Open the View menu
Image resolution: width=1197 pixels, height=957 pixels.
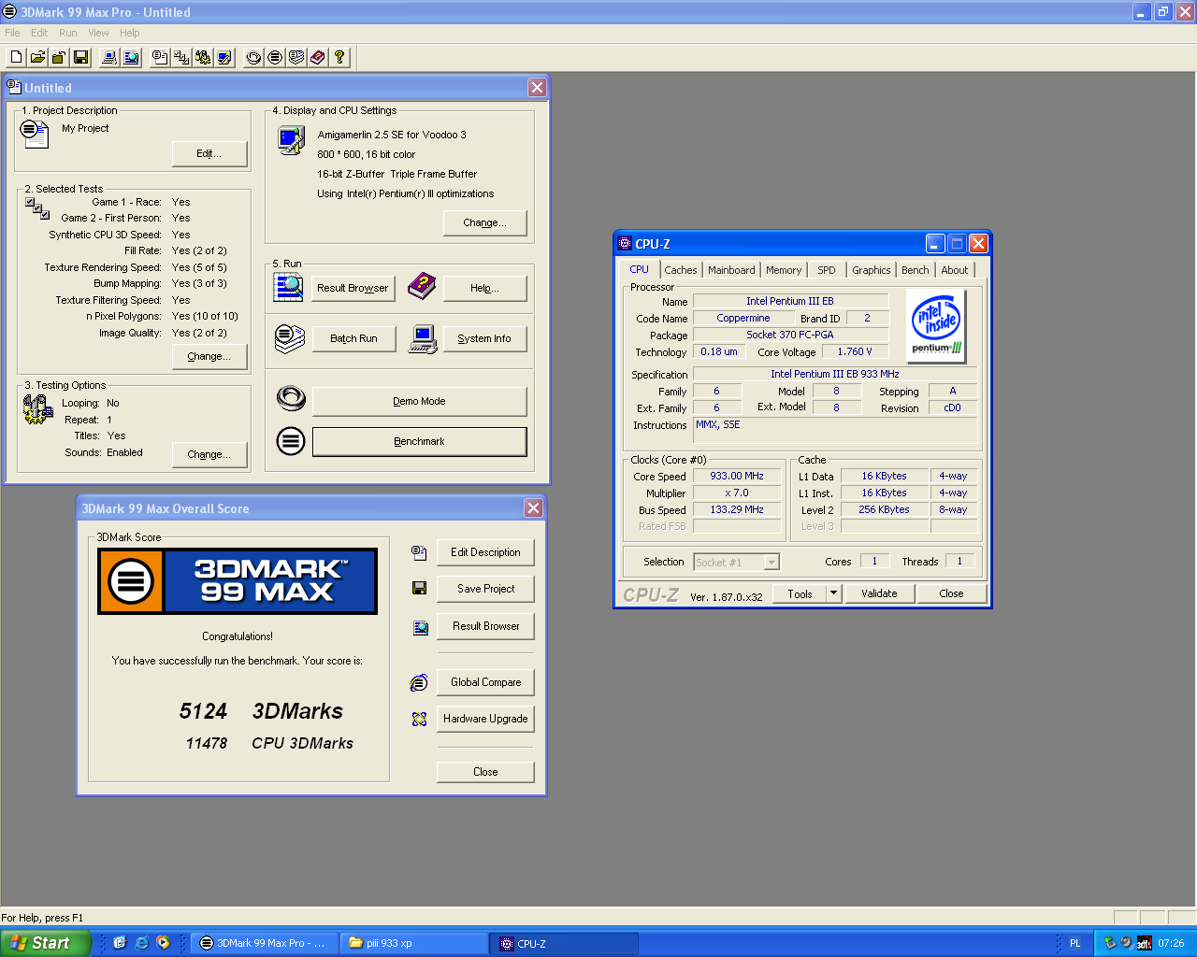click(x=98, y=33)
